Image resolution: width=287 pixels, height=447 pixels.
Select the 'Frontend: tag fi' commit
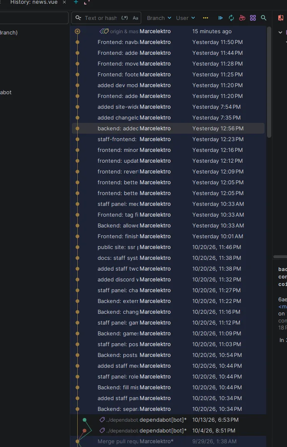tap(168, 215)
